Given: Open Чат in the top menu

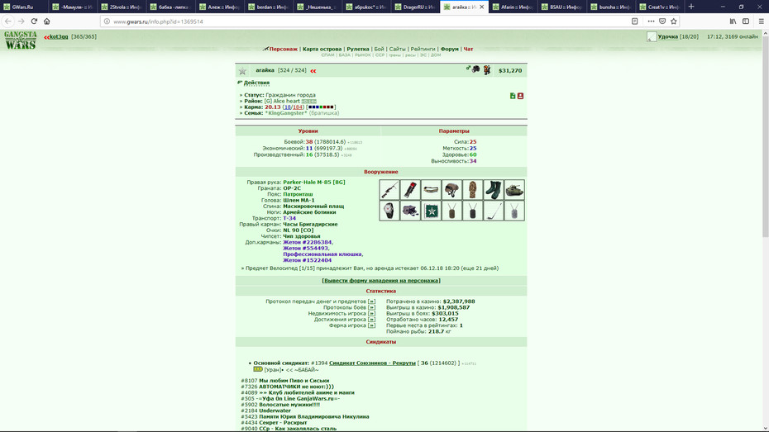Looking at the screenshot, I should pyautogui.click(x=468, y=49).
